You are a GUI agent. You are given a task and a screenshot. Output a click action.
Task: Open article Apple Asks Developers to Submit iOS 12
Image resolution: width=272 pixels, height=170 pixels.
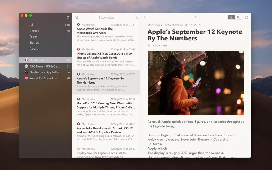tap(106, 132)
